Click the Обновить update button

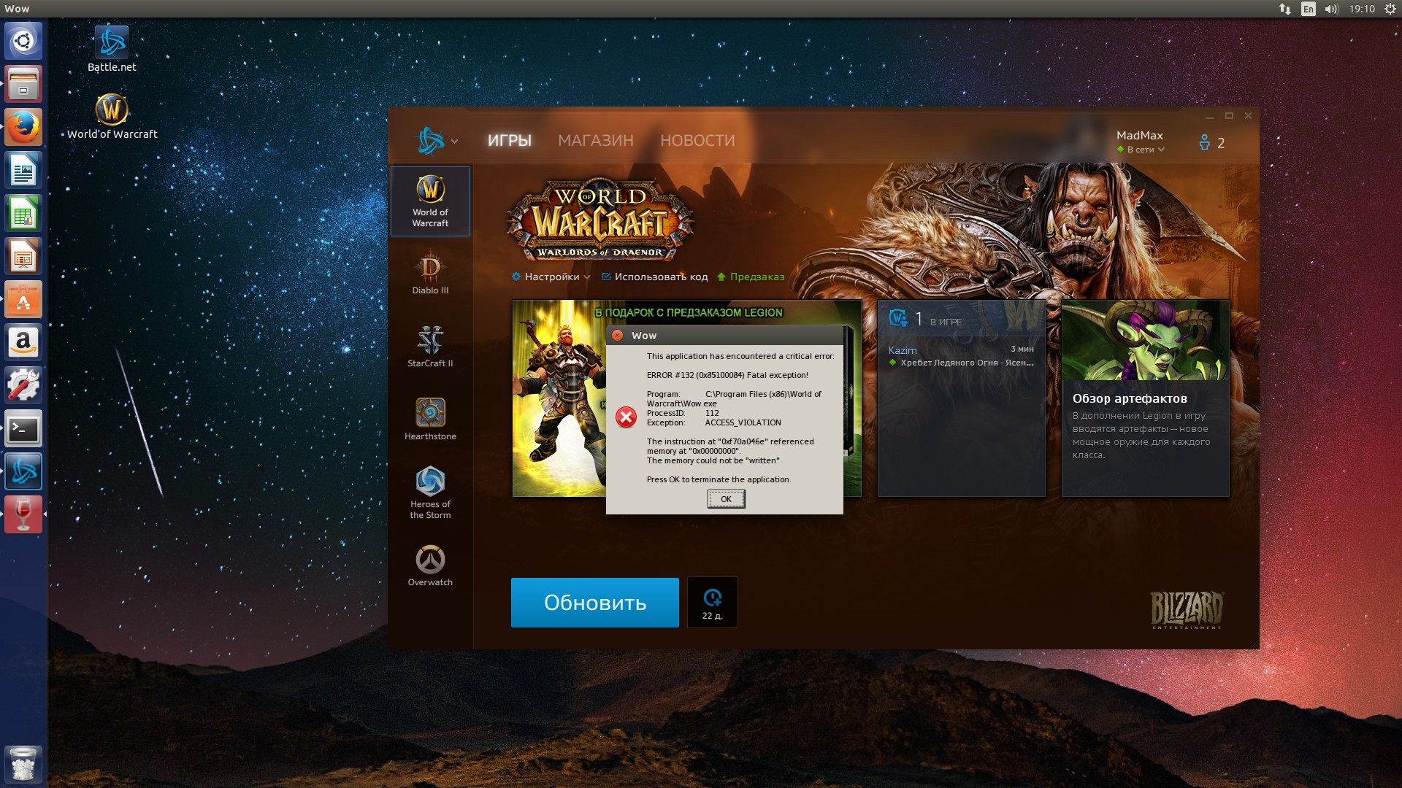click(594, 603)
